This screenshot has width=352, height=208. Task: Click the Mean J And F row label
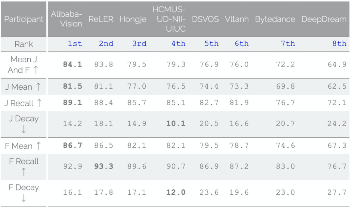[x=24, y=65]
